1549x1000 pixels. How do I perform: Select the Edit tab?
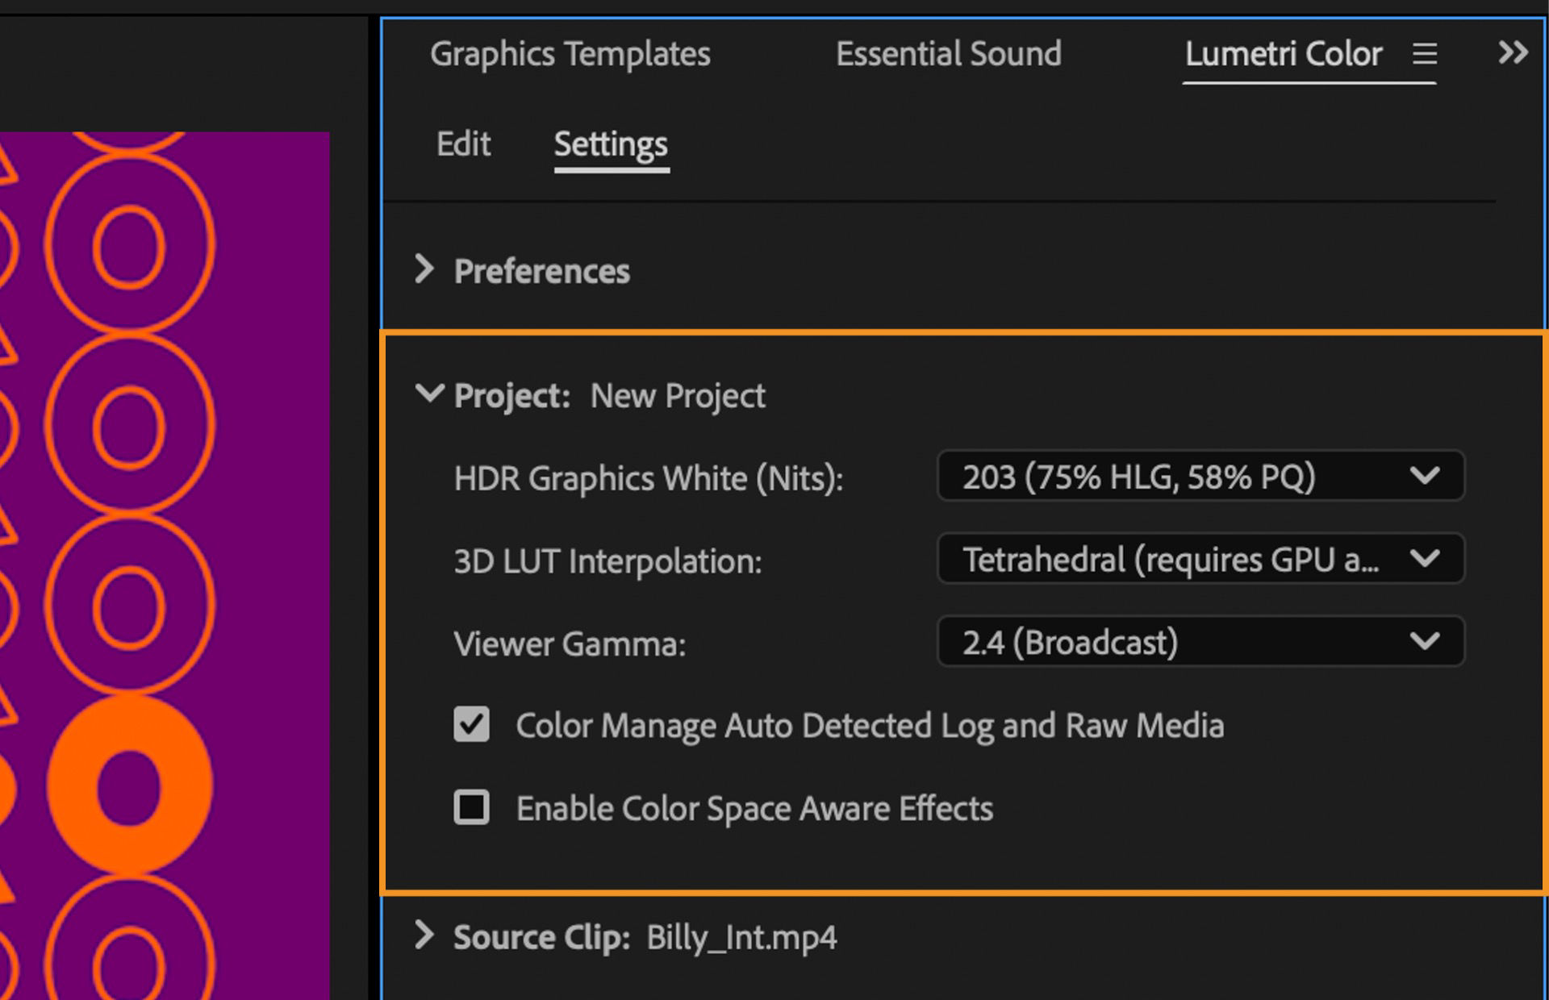click(463, 144)
